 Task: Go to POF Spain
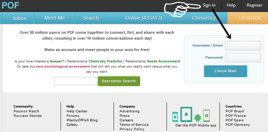[234, 120]
